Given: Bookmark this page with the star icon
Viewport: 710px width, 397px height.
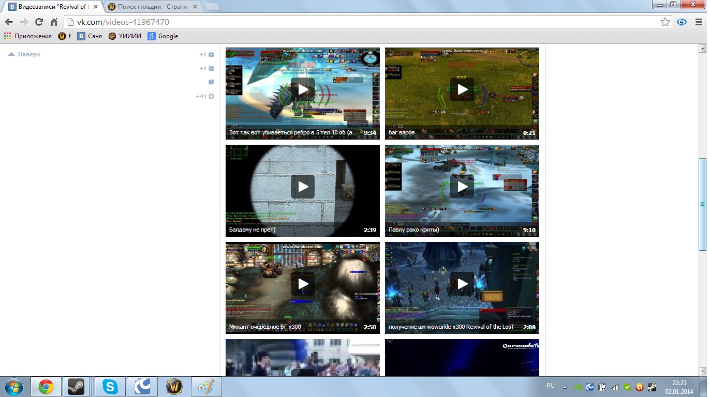Looking at the screenshot, I should click(665, 22).
